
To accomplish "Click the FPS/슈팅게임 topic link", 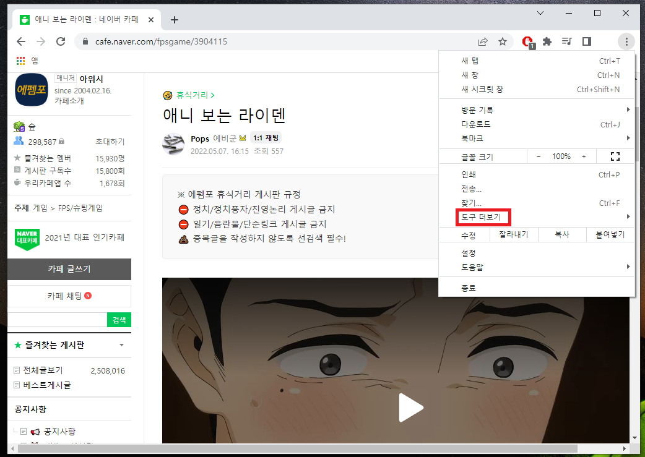I will pyautogui.click(x=80, y=208).
